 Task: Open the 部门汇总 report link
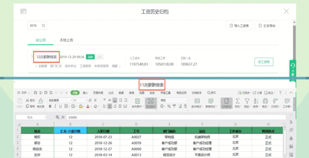tap(56, 66)
